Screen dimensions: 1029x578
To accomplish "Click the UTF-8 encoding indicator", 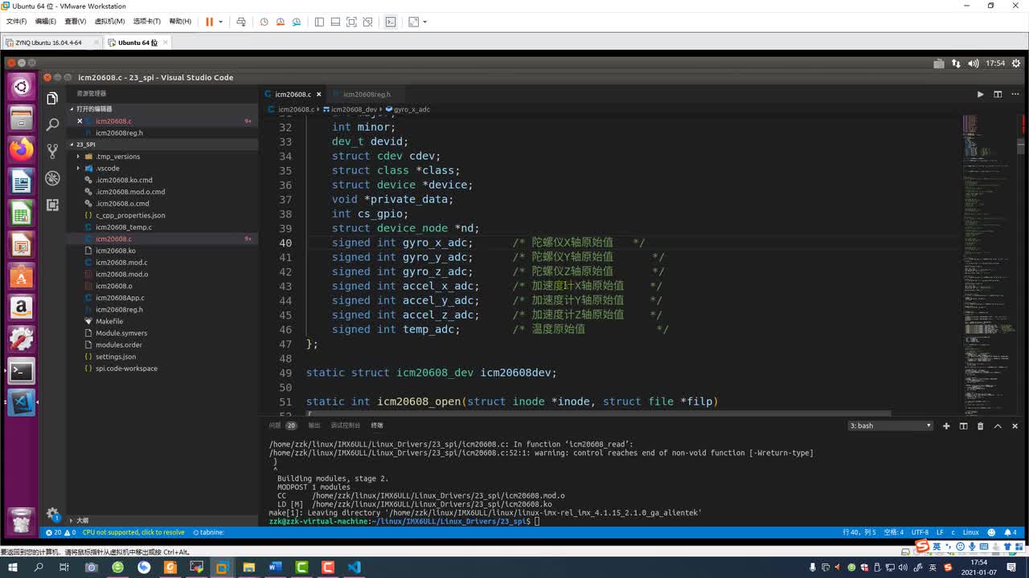I will coord(920,532).
